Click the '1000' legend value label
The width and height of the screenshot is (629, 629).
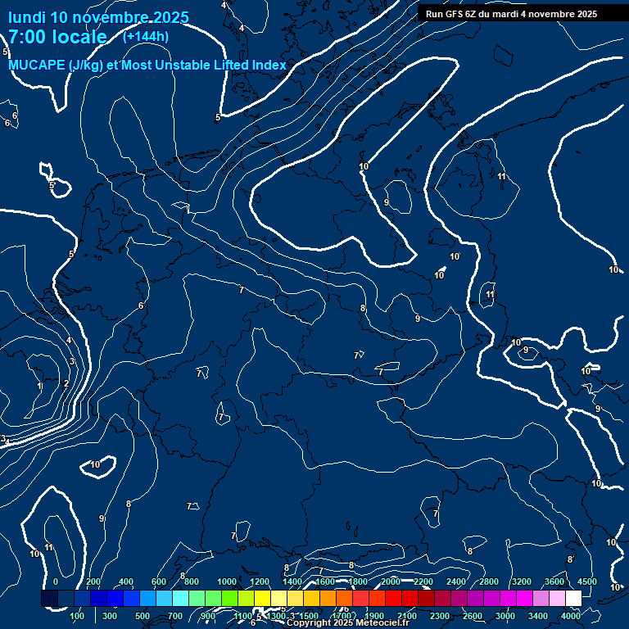227,581
